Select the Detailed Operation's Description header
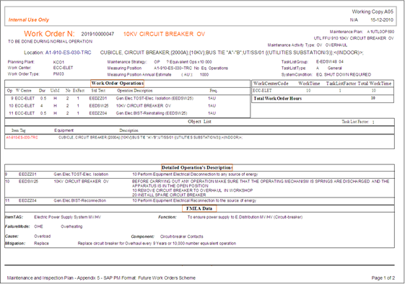The width and height of the screenshot is (405, 284). pos(197,168)
